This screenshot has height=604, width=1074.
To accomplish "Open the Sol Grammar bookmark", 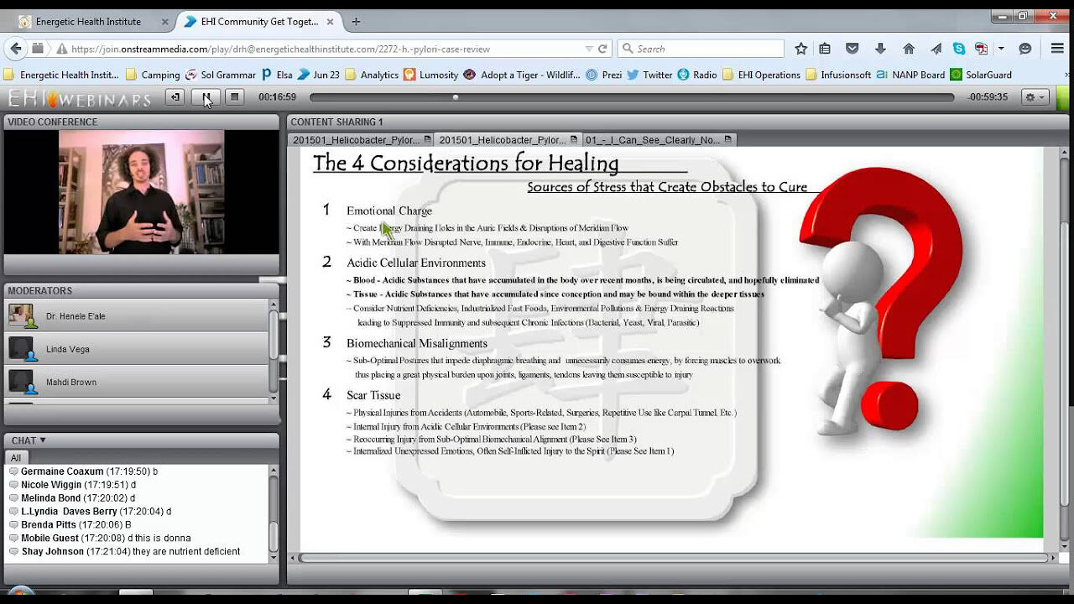I will click(x=221, y=75).
